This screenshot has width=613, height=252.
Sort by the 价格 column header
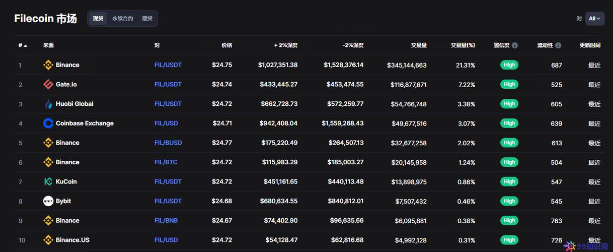tap(226, 45)
